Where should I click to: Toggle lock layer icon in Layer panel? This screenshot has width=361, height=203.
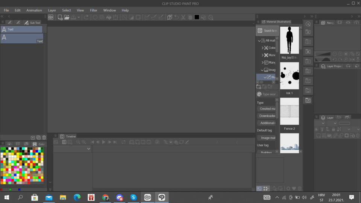pos(334,129)
